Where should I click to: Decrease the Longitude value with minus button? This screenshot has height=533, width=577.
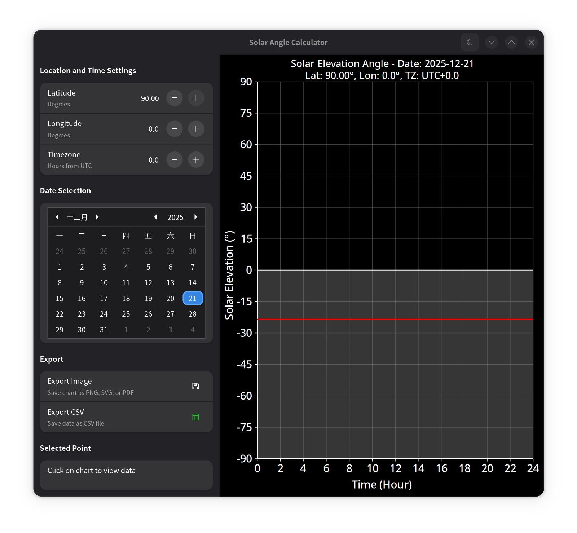click(x=175, y=129)
